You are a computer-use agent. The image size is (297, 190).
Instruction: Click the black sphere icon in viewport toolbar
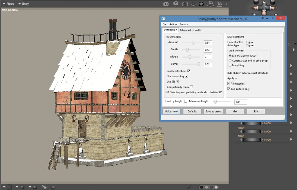pos(201,4)
